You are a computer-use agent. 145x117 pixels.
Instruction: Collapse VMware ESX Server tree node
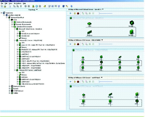[15, 40]
